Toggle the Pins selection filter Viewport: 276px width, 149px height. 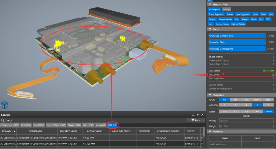237,19
